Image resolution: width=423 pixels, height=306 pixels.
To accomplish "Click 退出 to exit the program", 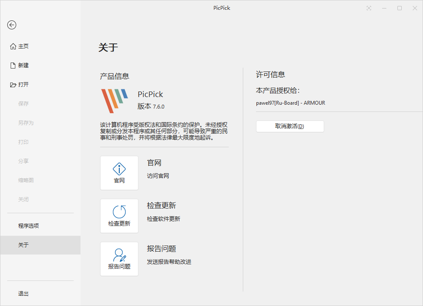I will [40, 294].
